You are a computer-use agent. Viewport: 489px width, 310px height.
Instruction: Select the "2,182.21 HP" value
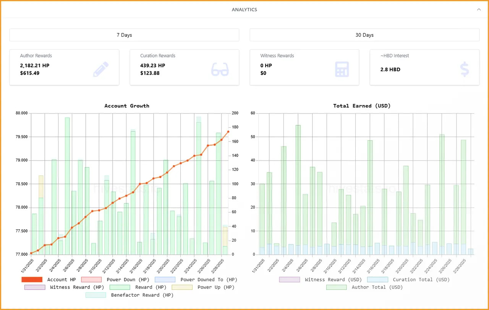[35, 66]
